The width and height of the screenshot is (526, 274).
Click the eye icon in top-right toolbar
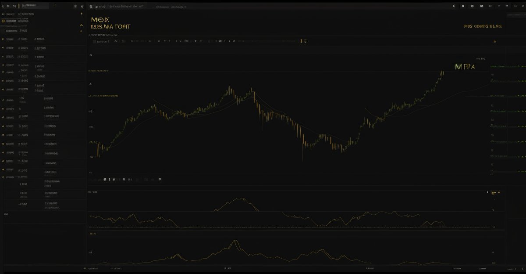coord(507,6)
